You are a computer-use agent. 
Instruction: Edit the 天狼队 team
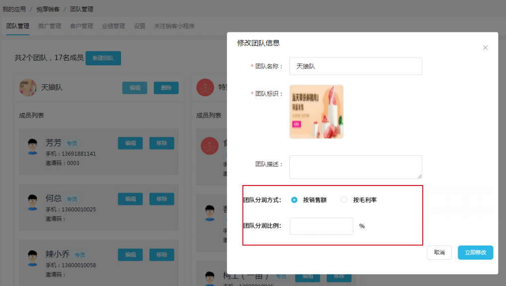[134, 88]
